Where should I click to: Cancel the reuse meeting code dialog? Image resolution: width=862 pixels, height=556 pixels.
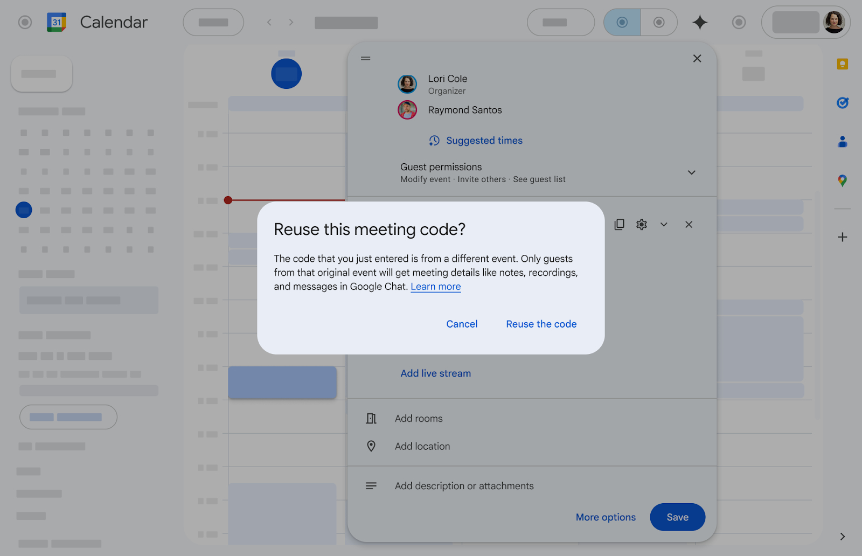462,324
